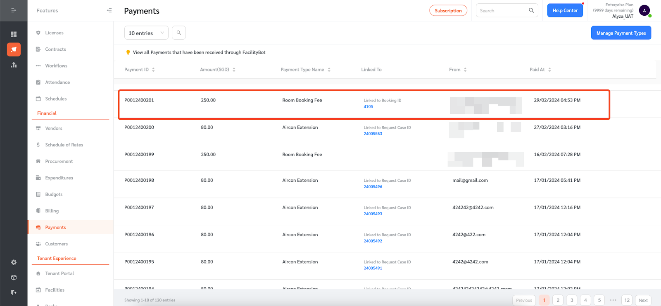661x306 pixels.
Task: Jump to last page 12
Action: coord(627,300)
